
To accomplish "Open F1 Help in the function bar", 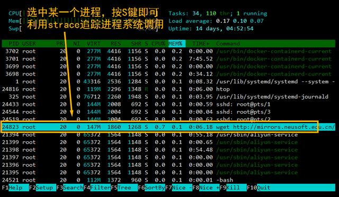I will (15, 187).
